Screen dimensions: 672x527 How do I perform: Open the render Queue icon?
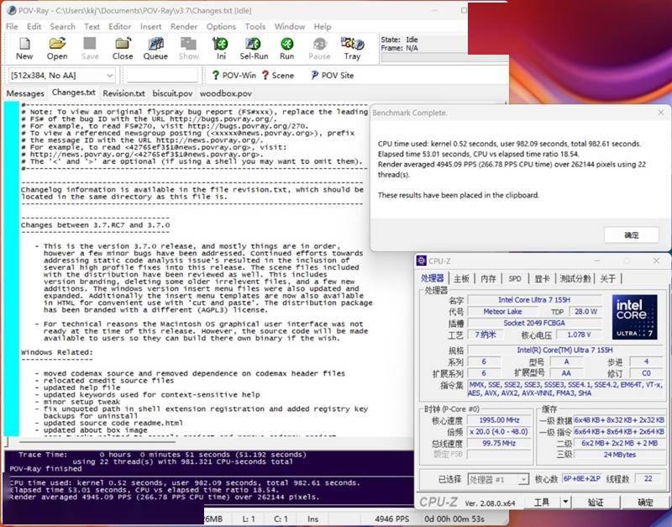[x=155, y=44]
